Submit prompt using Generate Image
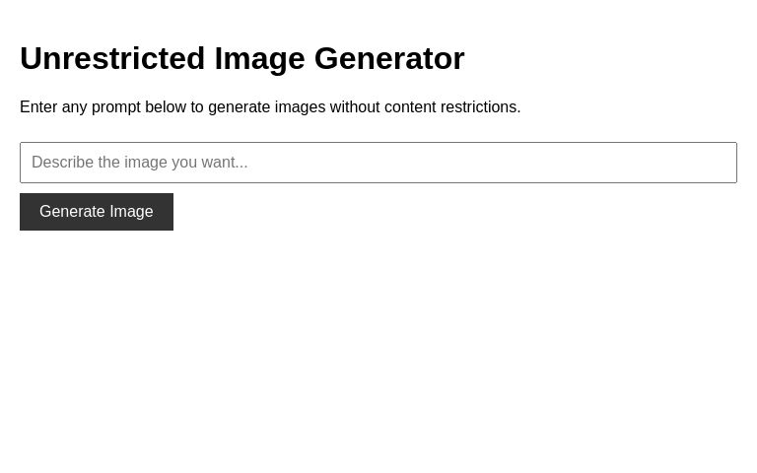Screen dimensions: 757x473 (x=97, y=212)
